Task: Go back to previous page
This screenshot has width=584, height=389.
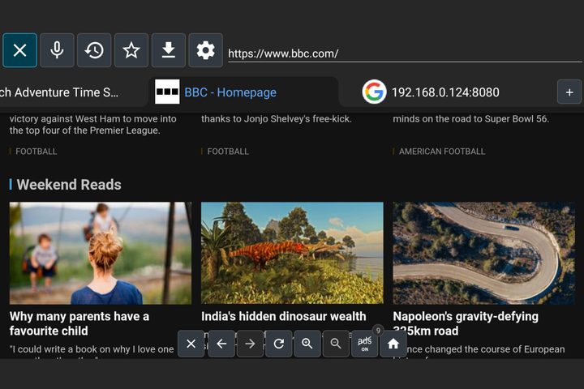Action: point(221,344)
